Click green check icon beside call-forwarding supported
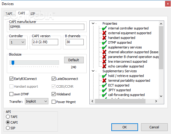The image size is (171, 134). pyautogui.click(x=104, y=95)
